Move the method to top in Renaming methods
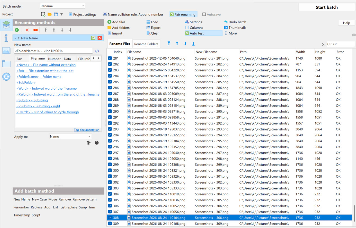Viewport: 356px width, 228px height. click(x=46, y=30)
